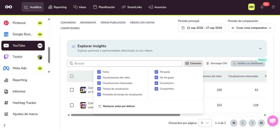Select YouTube network in sidebar

point(23,46)
